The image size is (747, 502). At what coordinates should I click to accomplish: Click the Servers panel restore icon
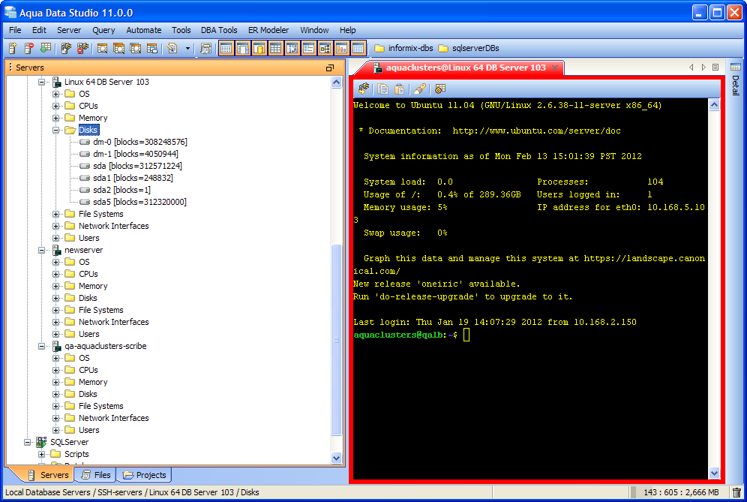pos(330,68)
